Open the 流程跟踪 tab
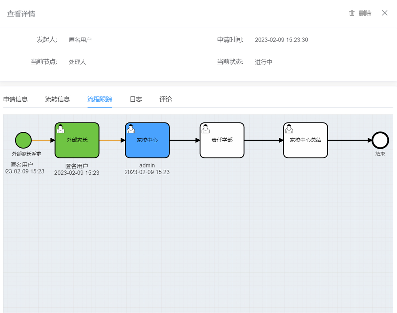 pos(100,99)
